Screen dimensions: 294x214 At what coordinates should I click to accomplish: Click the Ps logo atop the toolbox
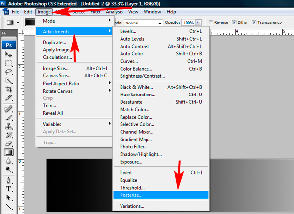coord(9,45)
